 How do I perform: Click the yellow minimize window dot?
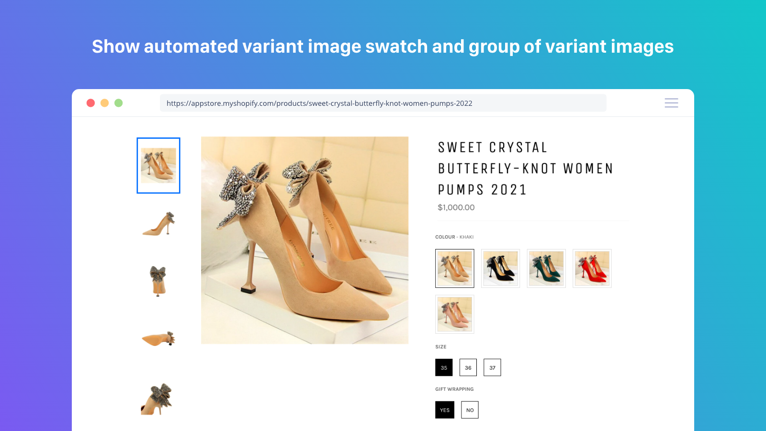pos(104,103)
